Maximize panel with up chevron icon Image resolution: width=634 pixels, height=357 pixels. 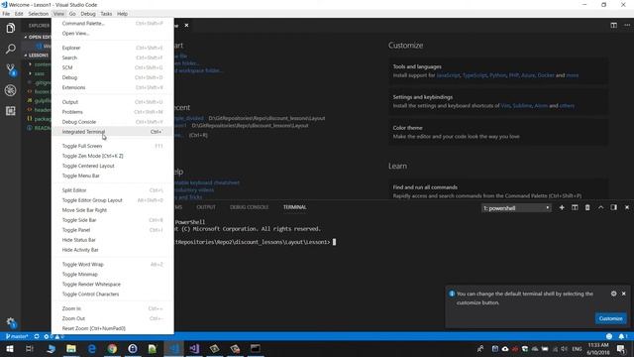click(x=601, y=207)
